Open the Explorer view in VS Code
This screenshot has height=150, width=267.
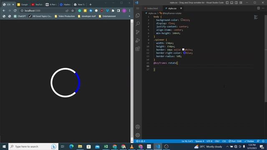click(138, 15)
